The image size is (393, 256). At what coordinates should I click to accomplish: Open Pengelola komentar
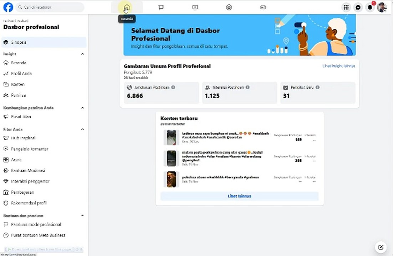tap(44, 149)
